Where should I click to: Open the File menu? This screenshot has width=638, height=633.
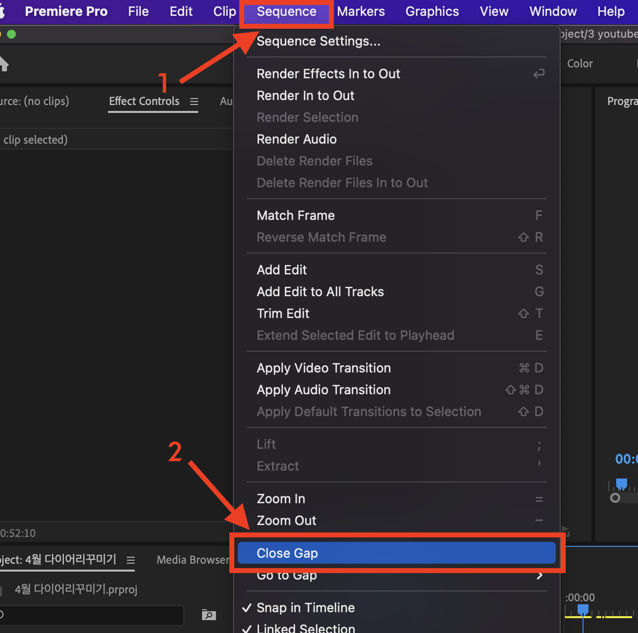click(138, 11)
